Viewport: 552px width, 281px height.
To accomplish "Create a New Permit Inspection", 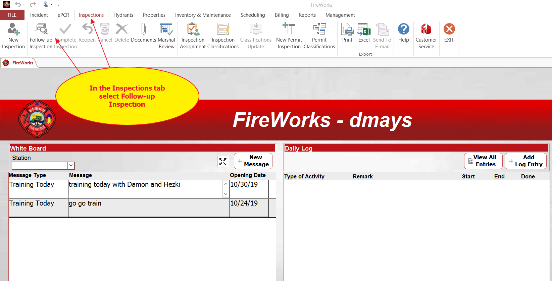I will 289,36.
